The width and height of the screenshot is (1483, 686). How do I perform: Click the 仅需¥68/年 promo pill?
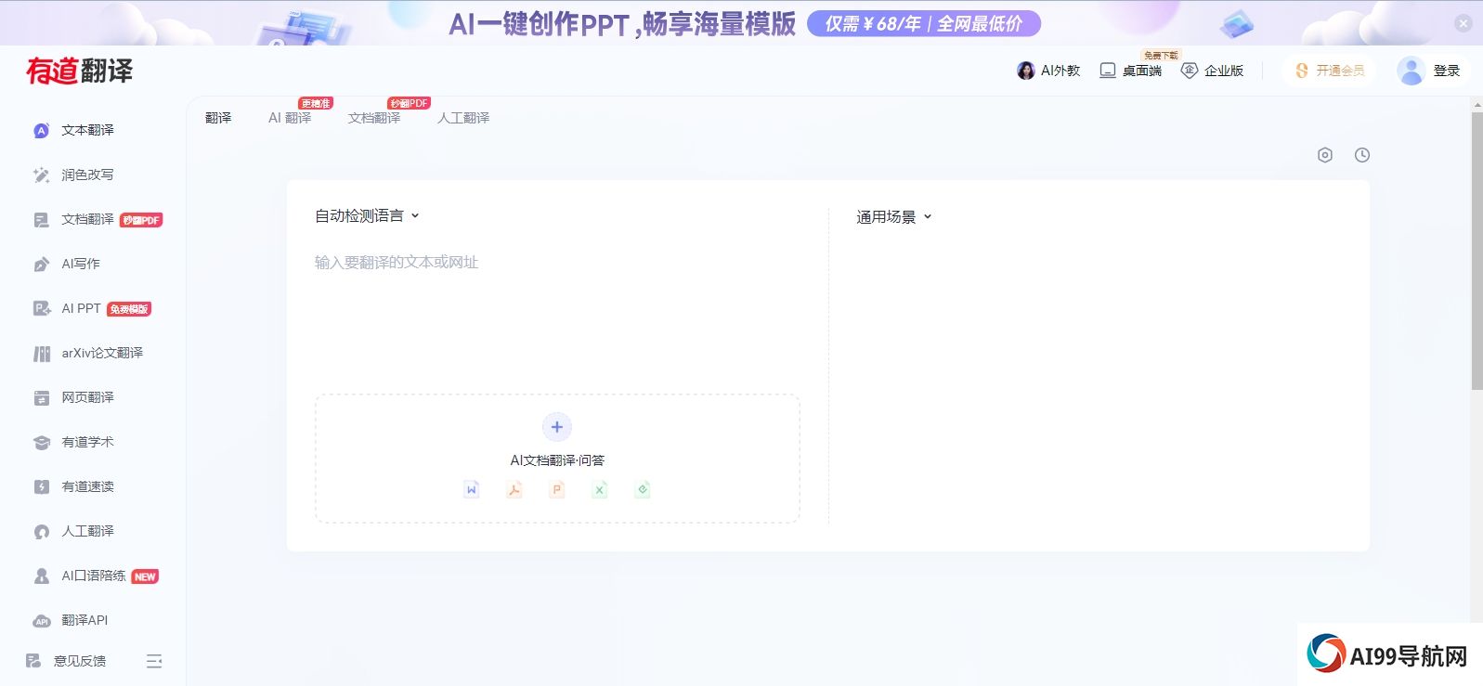click(x=924, y=24)
